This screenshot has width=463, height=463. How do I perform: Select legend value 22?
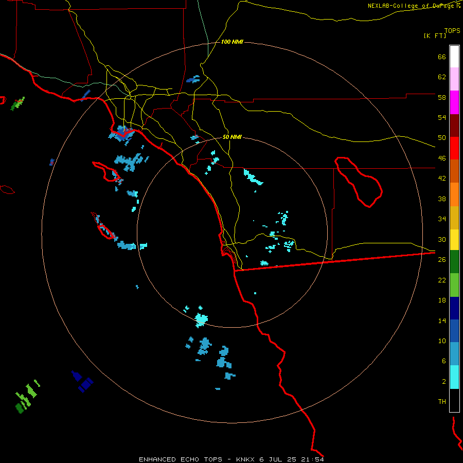tap(442, 280)
